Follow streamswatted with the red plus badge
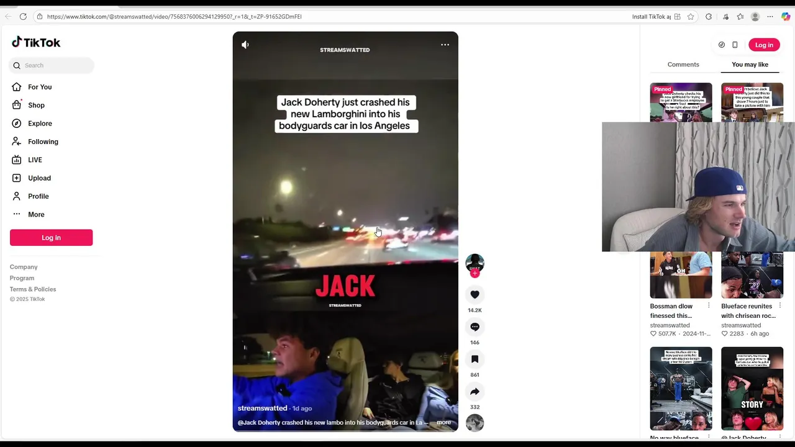The image size is (795, 447). click(x=475, y=274)
